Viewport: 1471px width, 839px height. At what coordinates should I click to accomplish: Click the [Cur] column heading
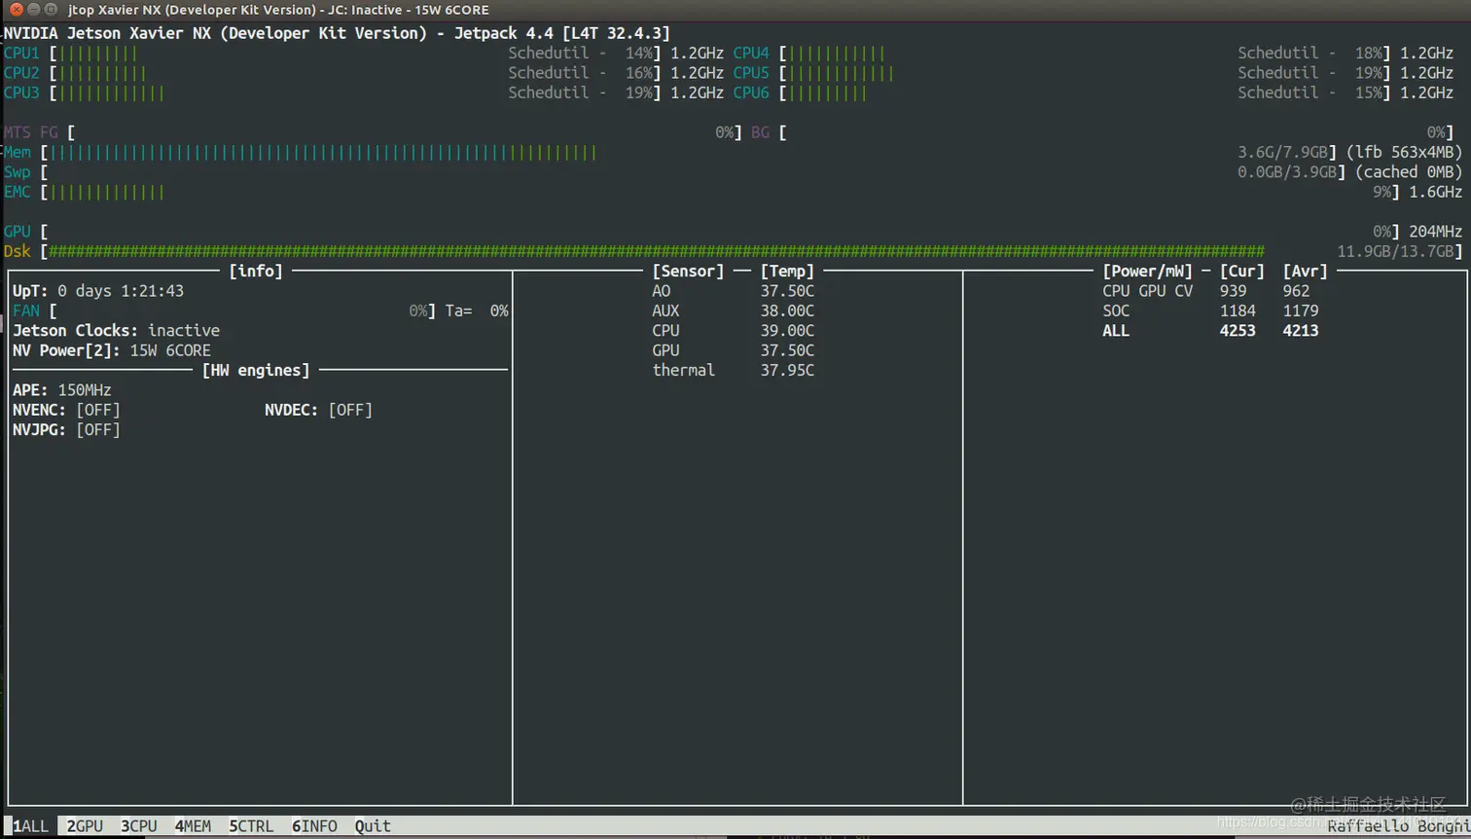click(1242, 271)
